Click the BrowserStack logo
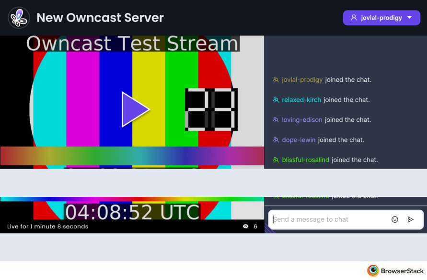 pyautogui.click(x=395, y=270)
